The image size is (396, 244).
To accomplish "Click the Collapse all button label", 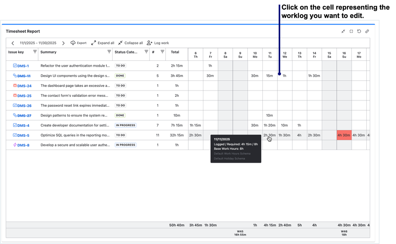I will coord(134,43).
